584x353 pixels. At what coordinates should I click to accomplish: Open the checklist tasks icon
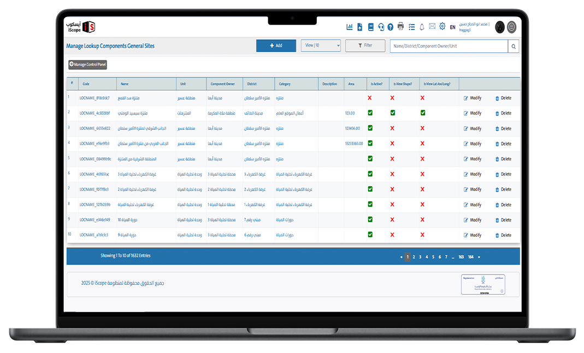pos(412,27)
